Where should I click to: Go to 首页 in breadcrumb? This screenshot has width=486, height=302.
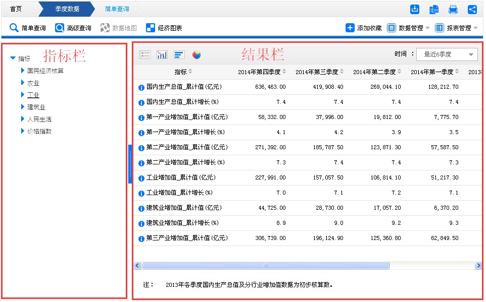click(16, 9)
